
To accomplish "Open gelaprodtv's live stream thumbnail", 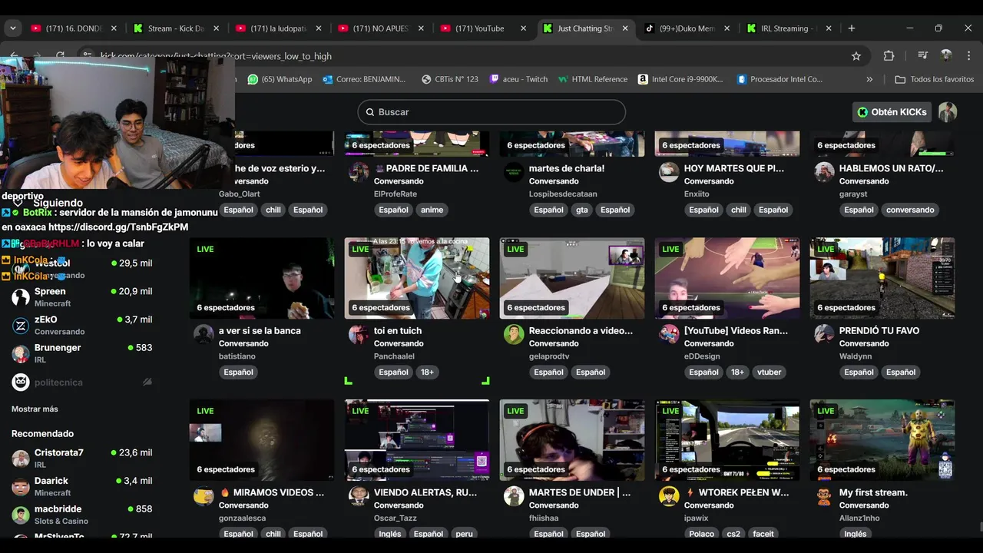I will (x=572, y=278).
